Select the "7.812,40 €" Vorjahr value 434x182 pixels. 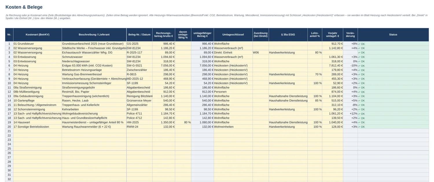point(332,66)
